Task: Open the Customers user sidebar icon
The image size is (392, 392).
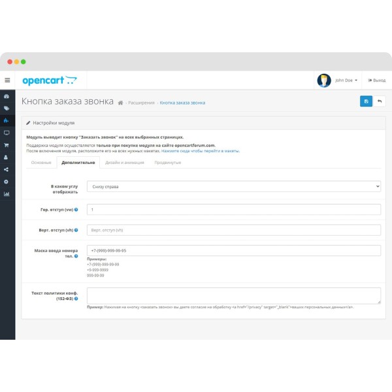Action: click(x=6, y=157)
